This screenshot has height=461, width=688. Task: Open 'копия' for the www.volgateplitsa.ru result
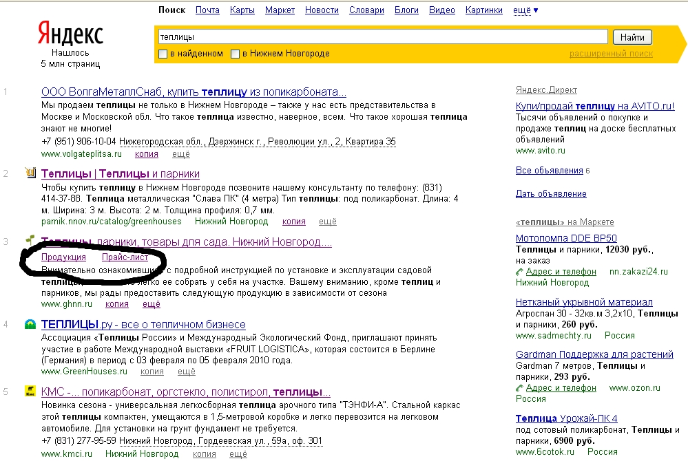[147, 154]
